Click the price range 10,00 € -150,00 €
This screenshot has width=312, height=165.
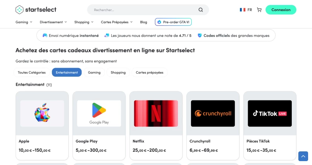coord(35,150)
